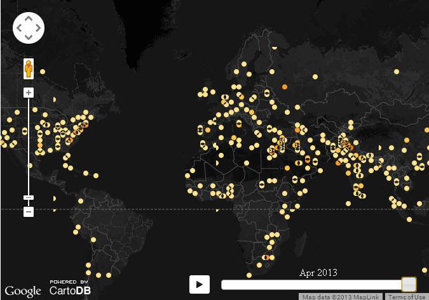The image size is (429, 300).
Task: Pan the map left with the left arrow
Action: pos(20,29)
